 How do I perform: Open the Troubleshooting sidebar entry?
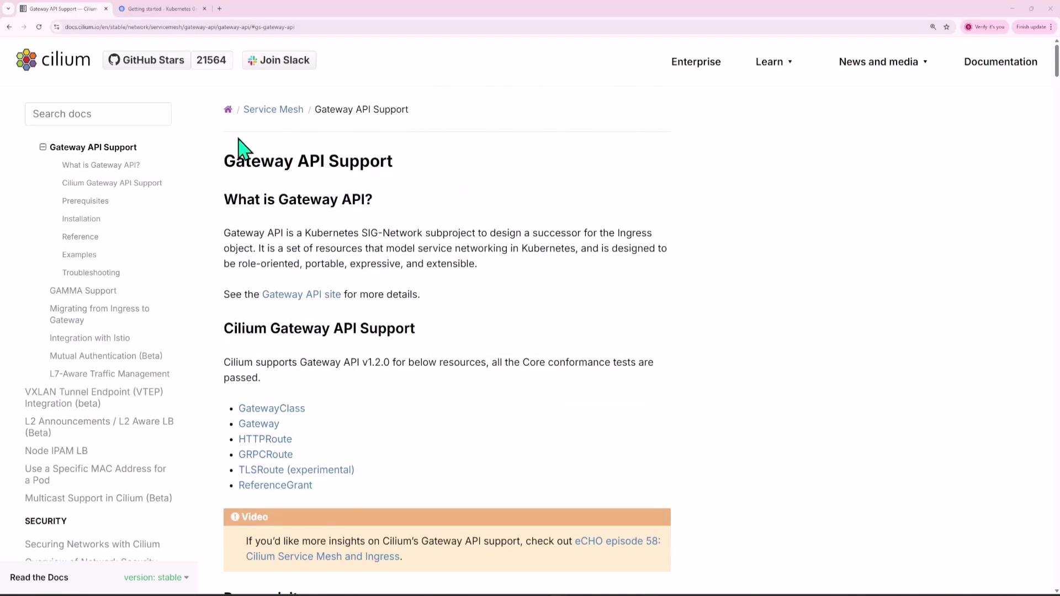91,273
